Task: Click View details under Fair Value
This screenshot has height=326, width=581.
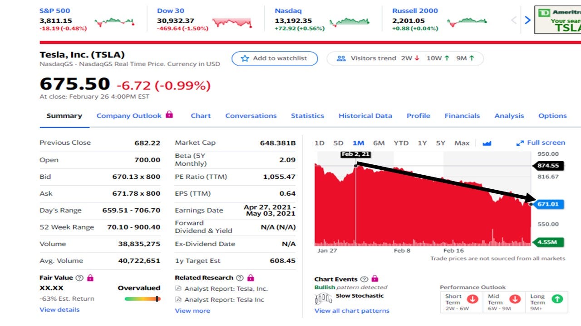Action: pos(59,310)
